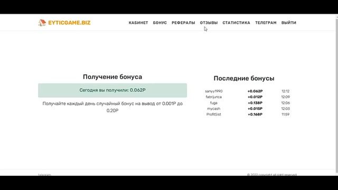Click username sanyy1990 in bonus list

[x=213, y=91]
